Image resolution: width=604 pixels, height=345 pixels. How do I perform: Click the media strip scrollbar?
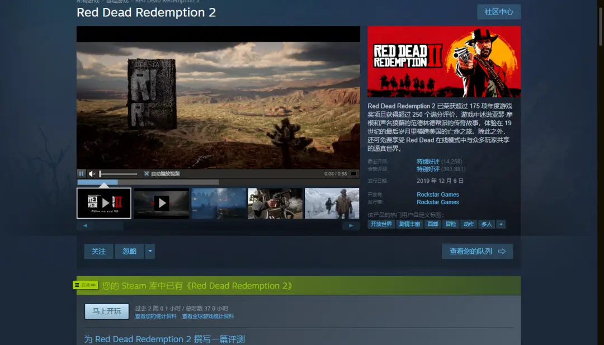(x=109, y=226)
